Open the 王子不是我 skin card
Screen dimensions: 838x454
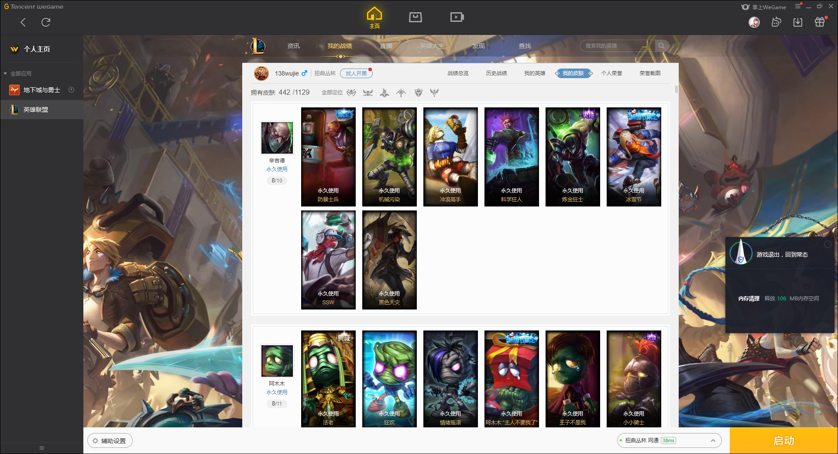573,378
